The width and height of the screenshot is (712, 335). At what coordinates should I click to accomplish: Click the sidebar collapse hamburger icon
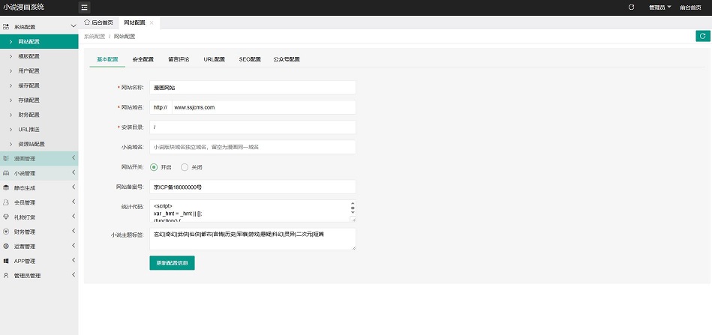click(84, 7)
